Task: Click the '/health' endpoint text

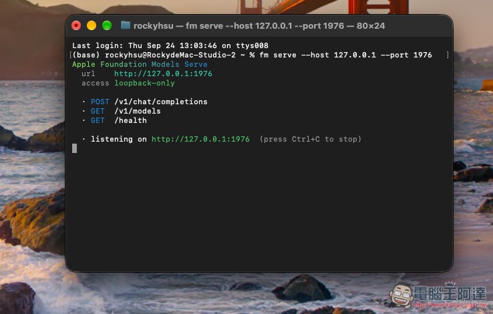Action: (130, 120)
